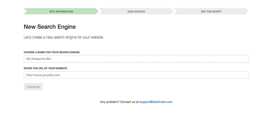The width and height of the screenshot is (266, 113).
Task: Click the arrow tip of Get the Script step
Action: (247, 11)
